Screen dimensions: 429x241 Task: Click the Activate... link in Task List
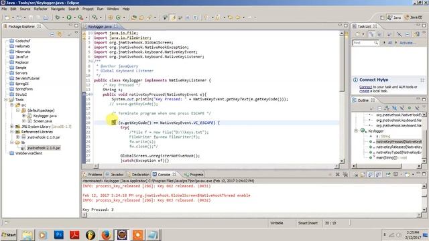pos(408,43)
